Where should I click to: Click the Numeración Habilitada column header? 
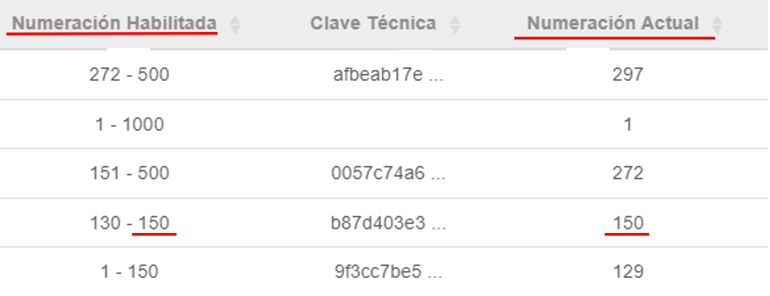115,23
